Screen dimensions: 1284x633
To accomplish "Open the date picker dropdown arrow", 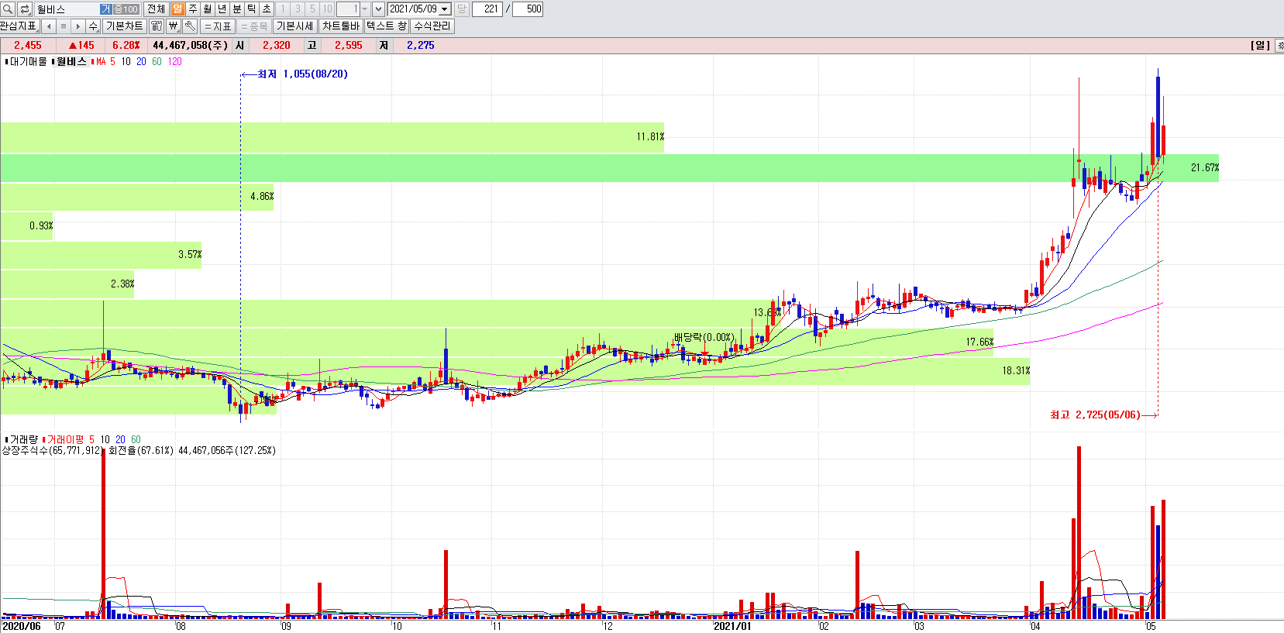I will [x=445, y=9].
